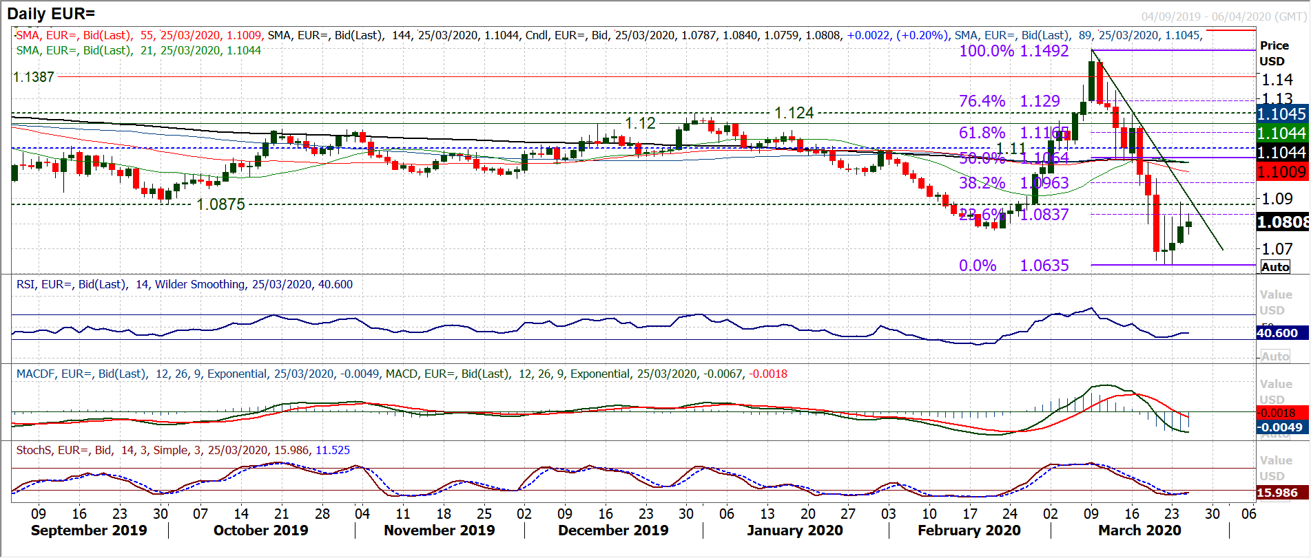
Task: Click the Auto scale button on price panel
Action: tap(1275, 267)
